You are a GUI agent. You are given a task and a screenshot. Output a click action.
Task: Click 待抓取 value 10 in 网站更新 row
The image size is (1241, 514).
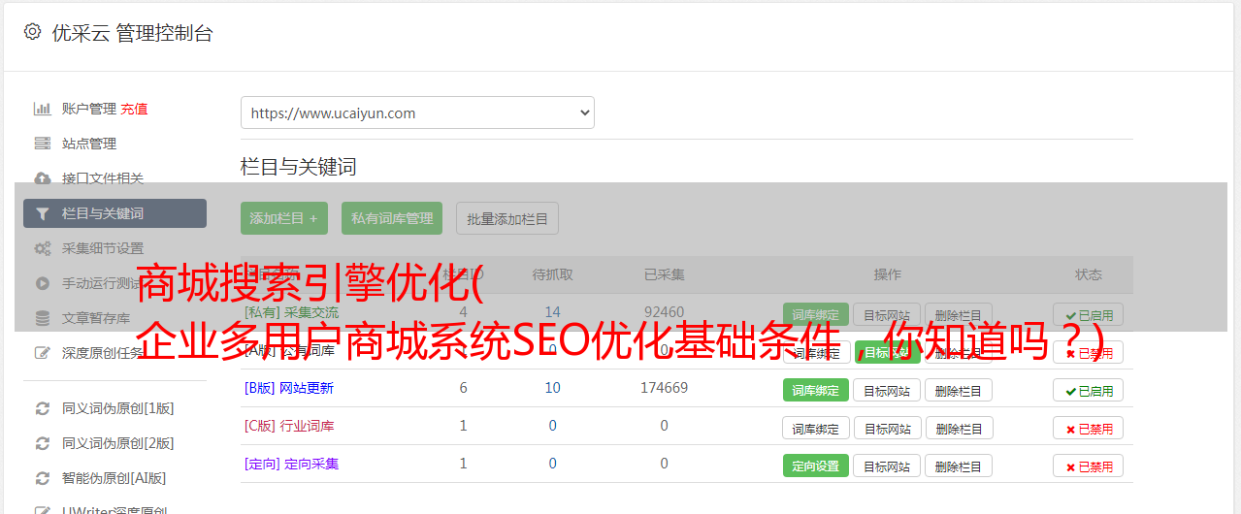(x=553, y=388)
